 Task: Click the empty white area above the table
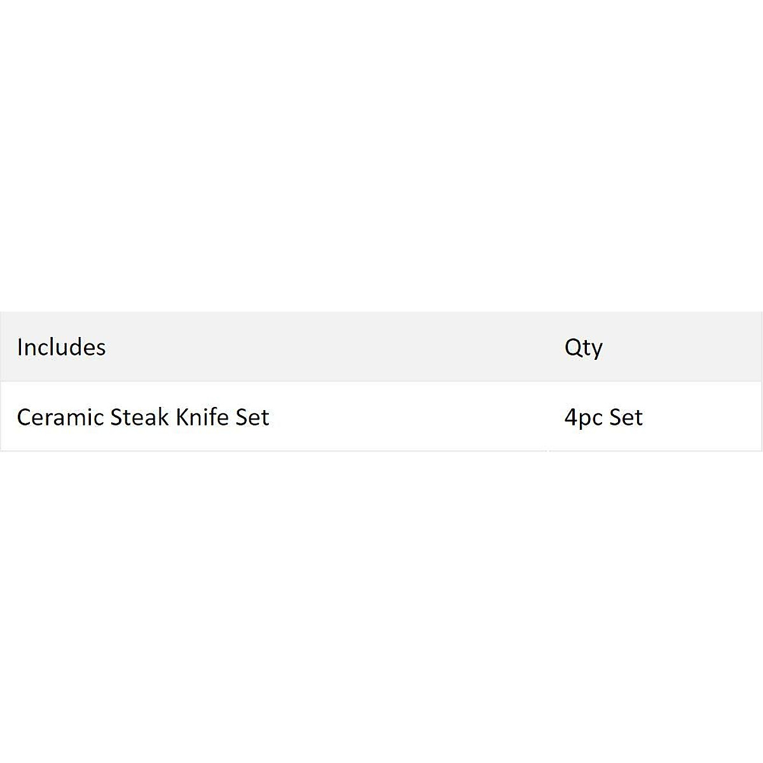coord(381,159)
